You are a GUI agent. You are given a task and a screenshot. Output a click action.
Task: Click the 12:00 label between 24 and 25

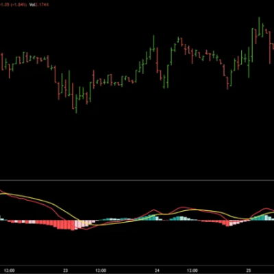click(x=192, y=271)
